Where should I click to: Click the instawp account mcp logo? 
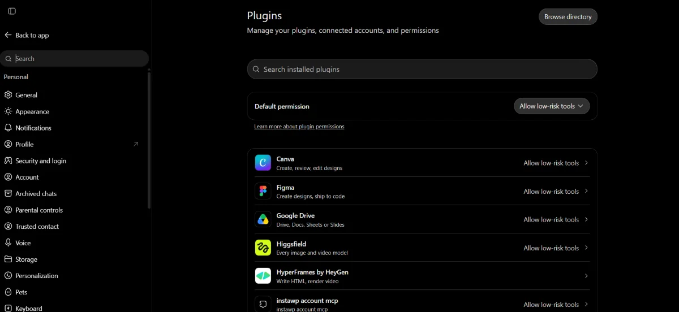tap(263, 304)
